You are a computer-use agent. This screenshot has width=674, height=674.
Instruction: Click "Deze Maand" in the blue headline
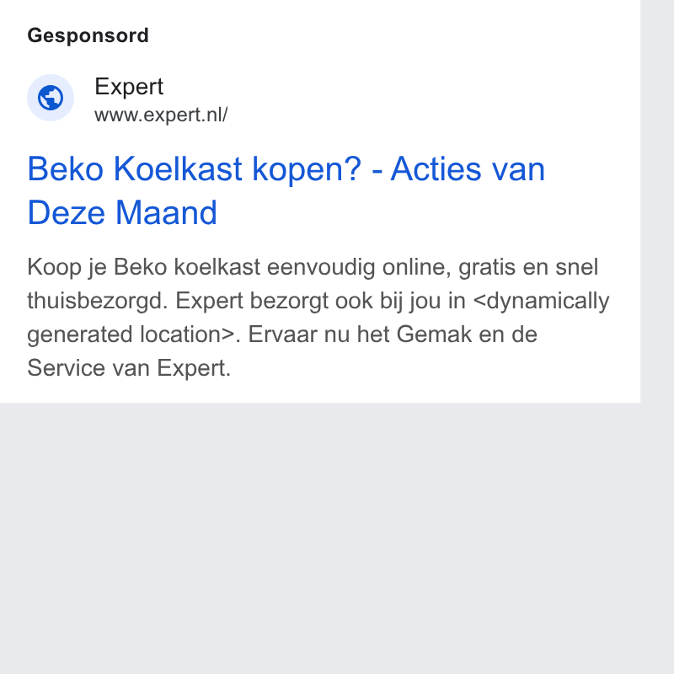tap(122, 212)
